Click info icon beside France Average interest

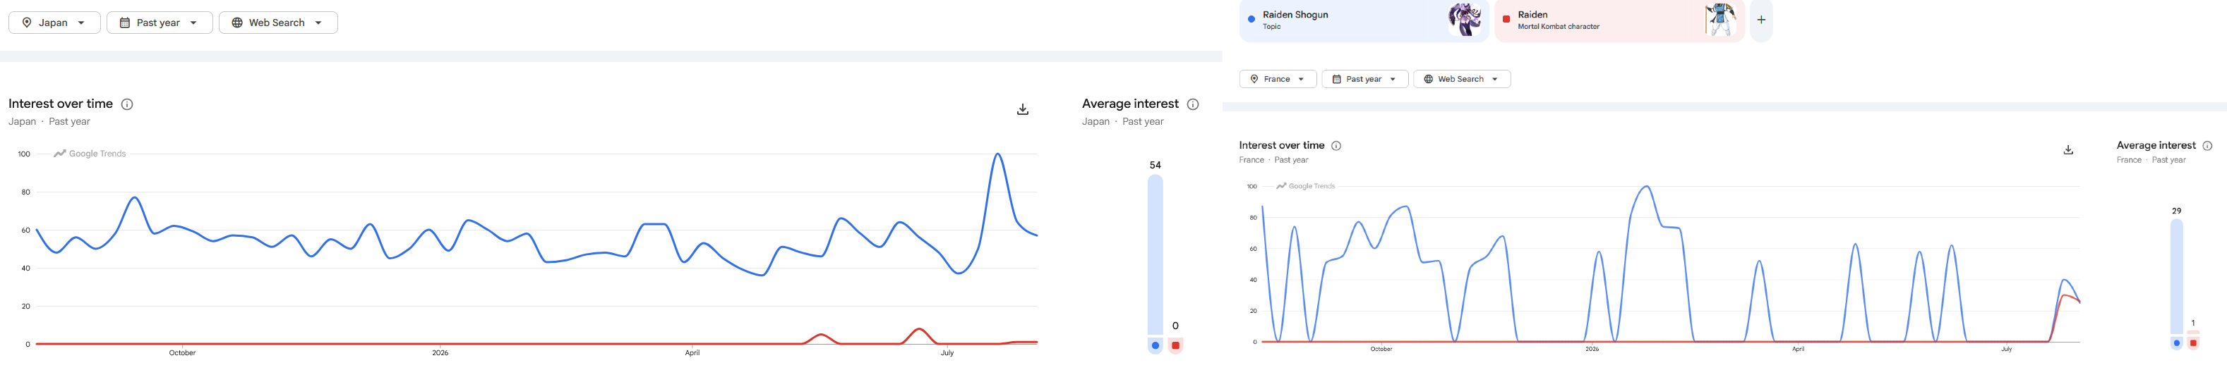tap(2207, 146)
